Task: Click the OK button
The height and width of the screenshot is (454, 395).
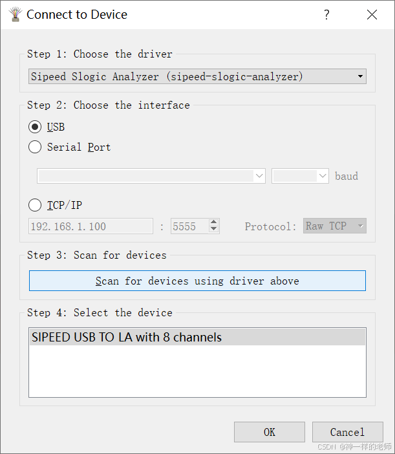Action: click(270, 432)
